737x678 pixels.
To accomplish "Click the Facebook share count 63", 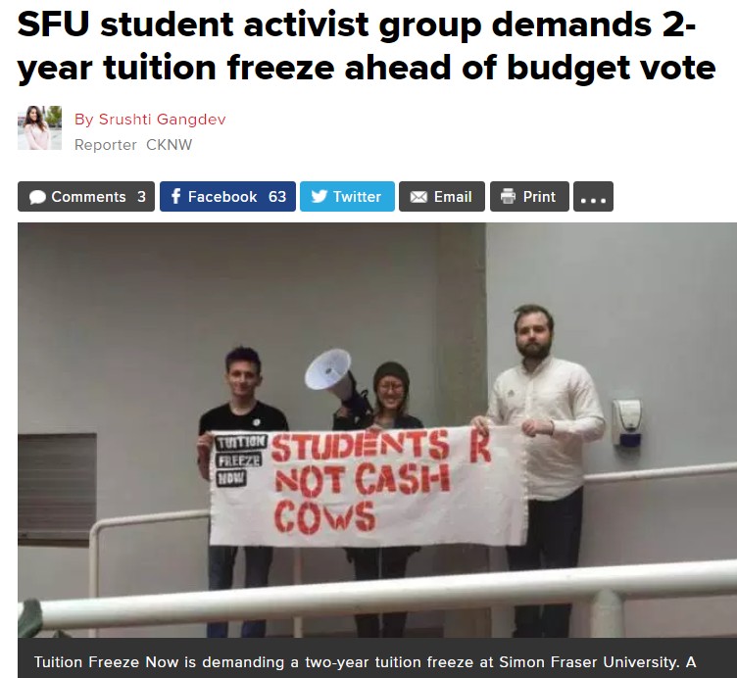I will (x=277, y=196).
